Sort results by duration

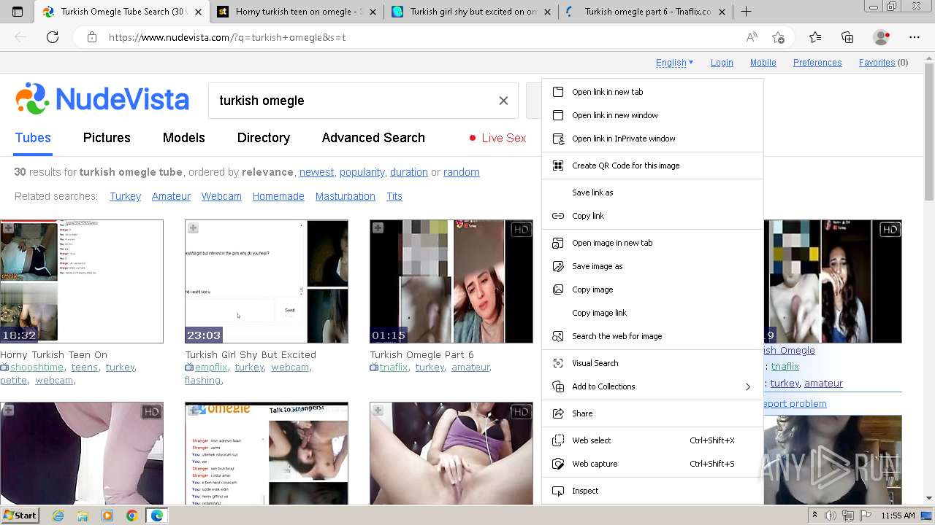(x=408, y=172)
